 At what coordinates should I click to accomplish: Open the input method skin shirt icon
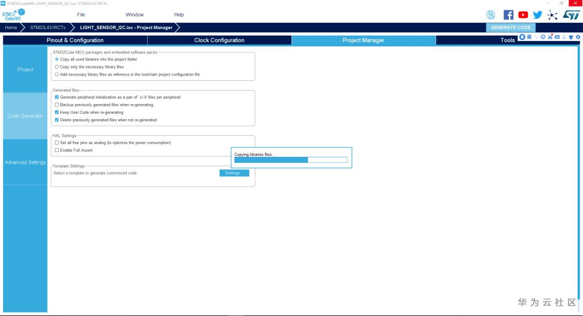coord(571,37)
